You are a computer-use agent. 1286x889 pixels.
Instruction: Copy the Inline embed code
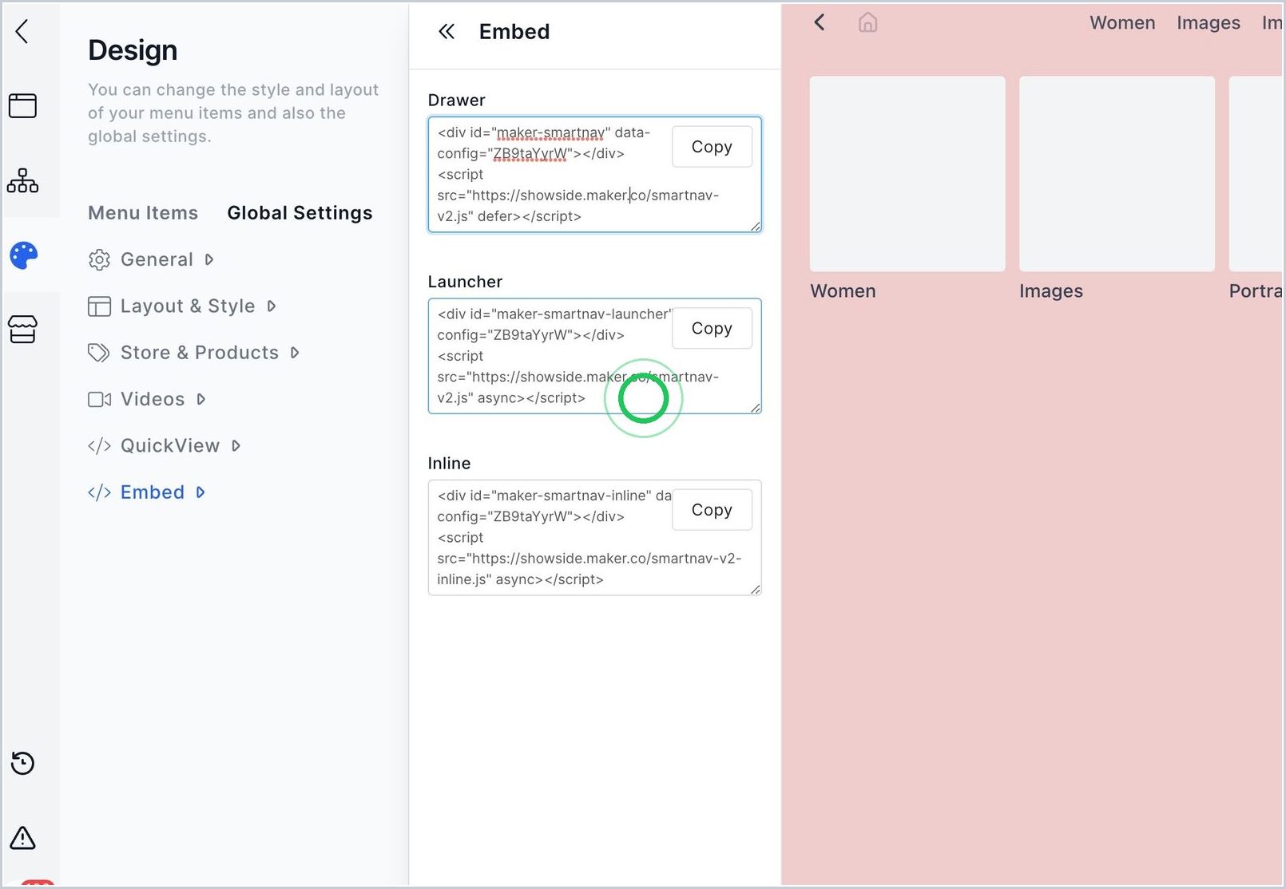point(712,510)
